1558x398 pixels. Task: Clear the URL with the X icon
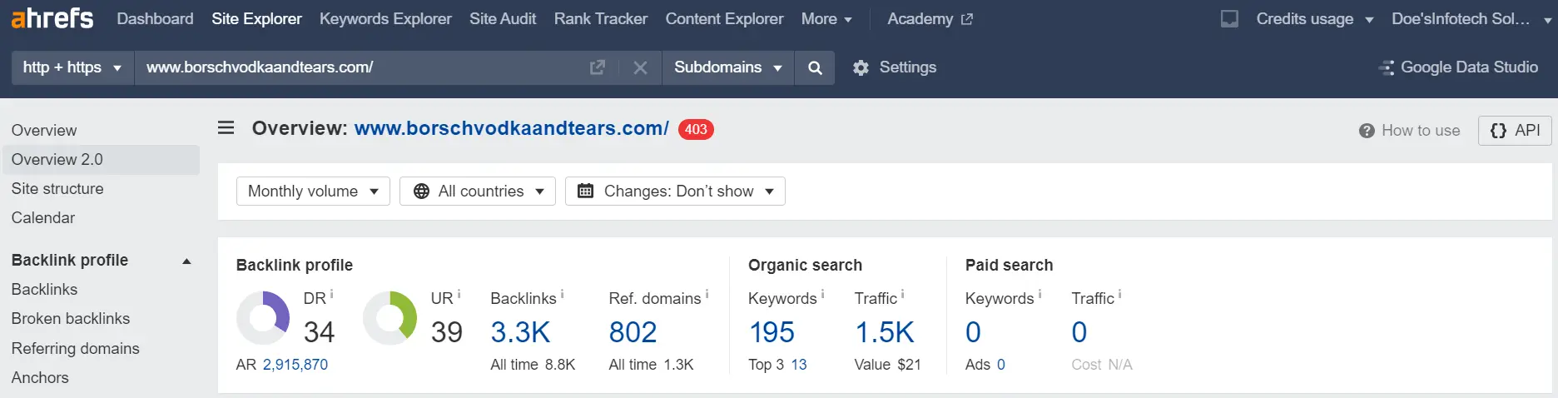640,67
